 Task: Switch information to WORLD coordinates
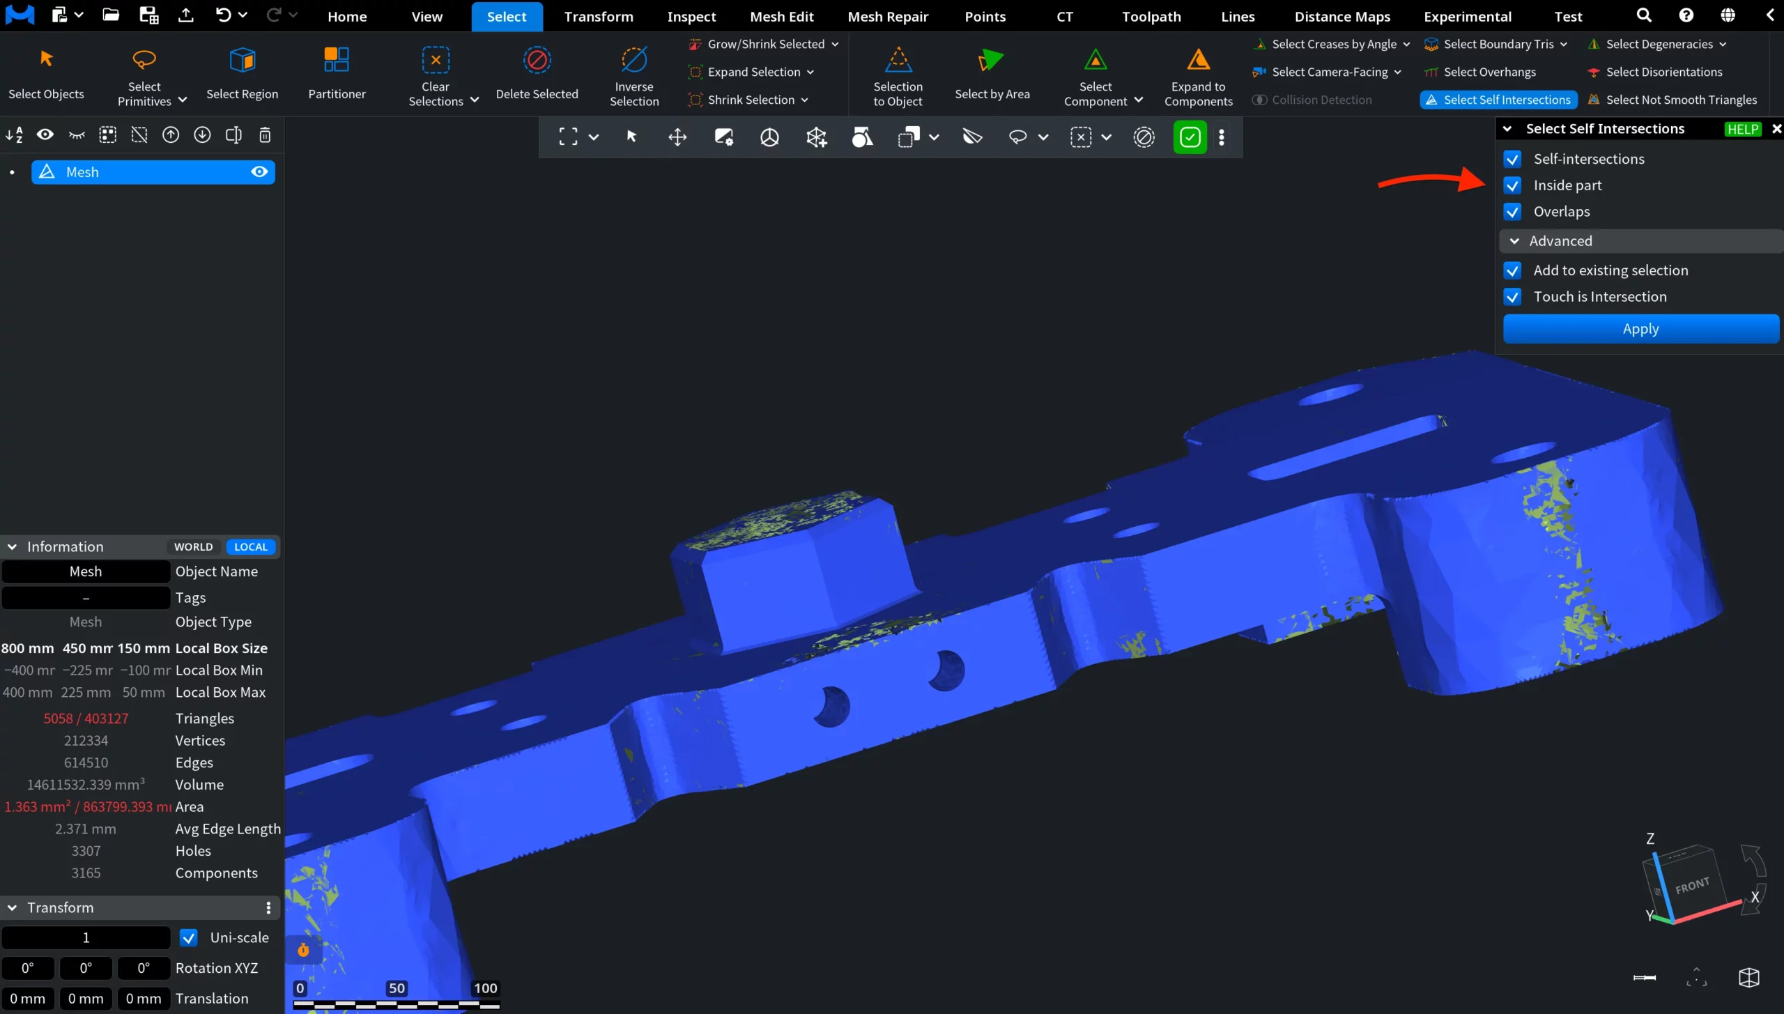193,547
